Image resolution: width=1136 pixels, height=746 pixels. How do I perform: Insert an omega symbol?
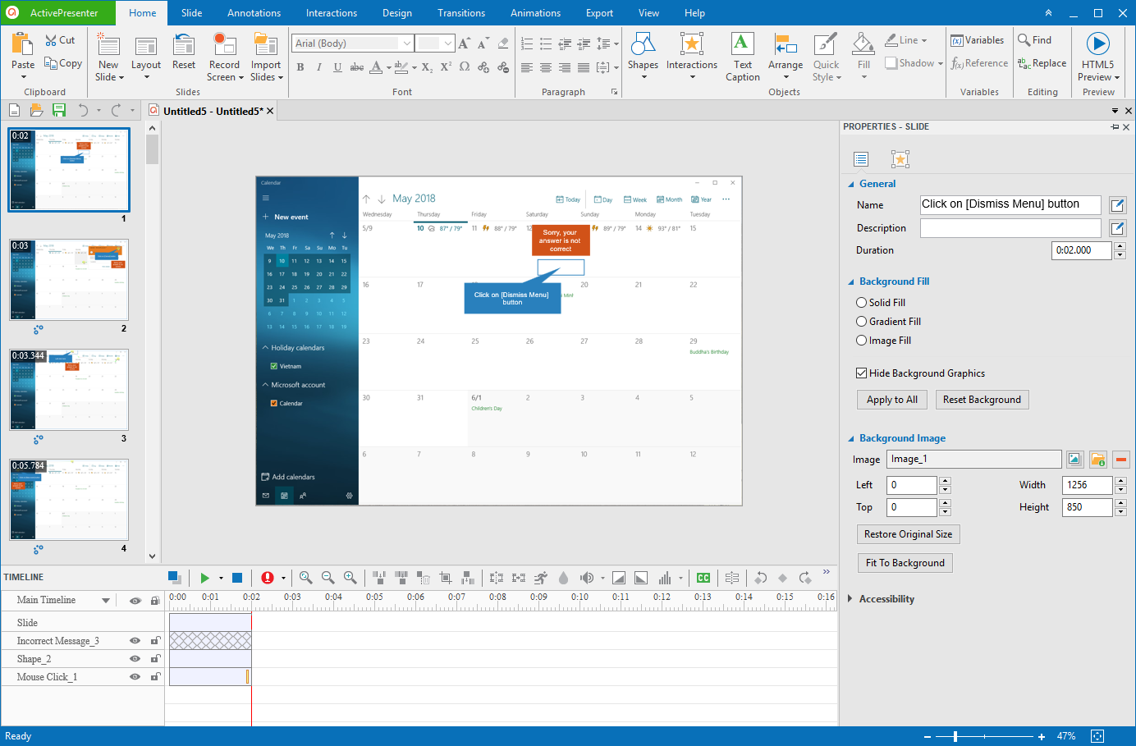pos(465,67)
